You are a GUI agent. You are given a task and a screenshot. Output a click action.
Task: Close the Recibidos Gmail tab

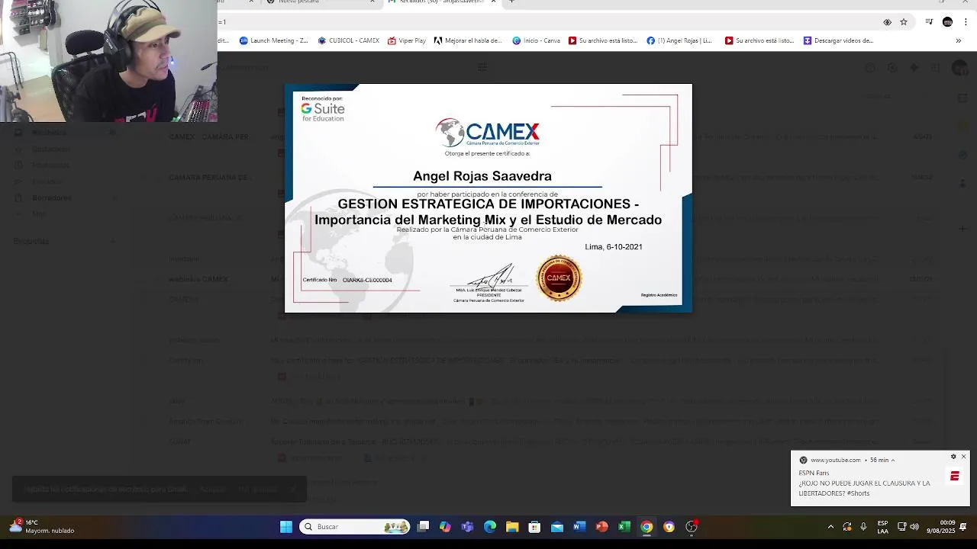point(493,2)
